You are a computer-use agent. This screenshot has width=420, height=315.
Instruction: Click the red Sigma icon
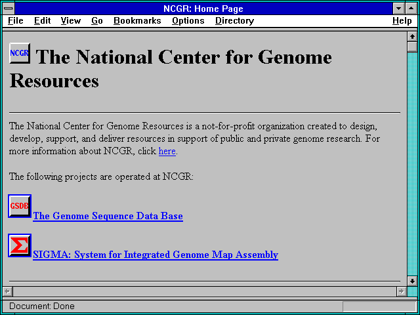(20, 245)
